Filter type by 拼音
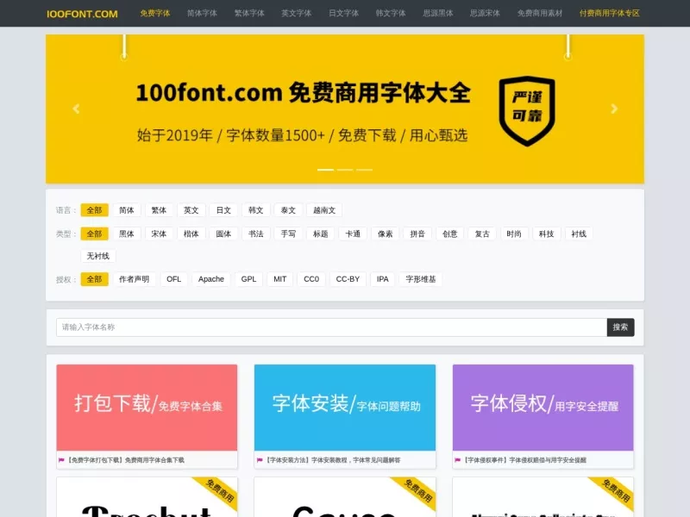690x517 pixels. pyautogui.click(x=417, y=234)
